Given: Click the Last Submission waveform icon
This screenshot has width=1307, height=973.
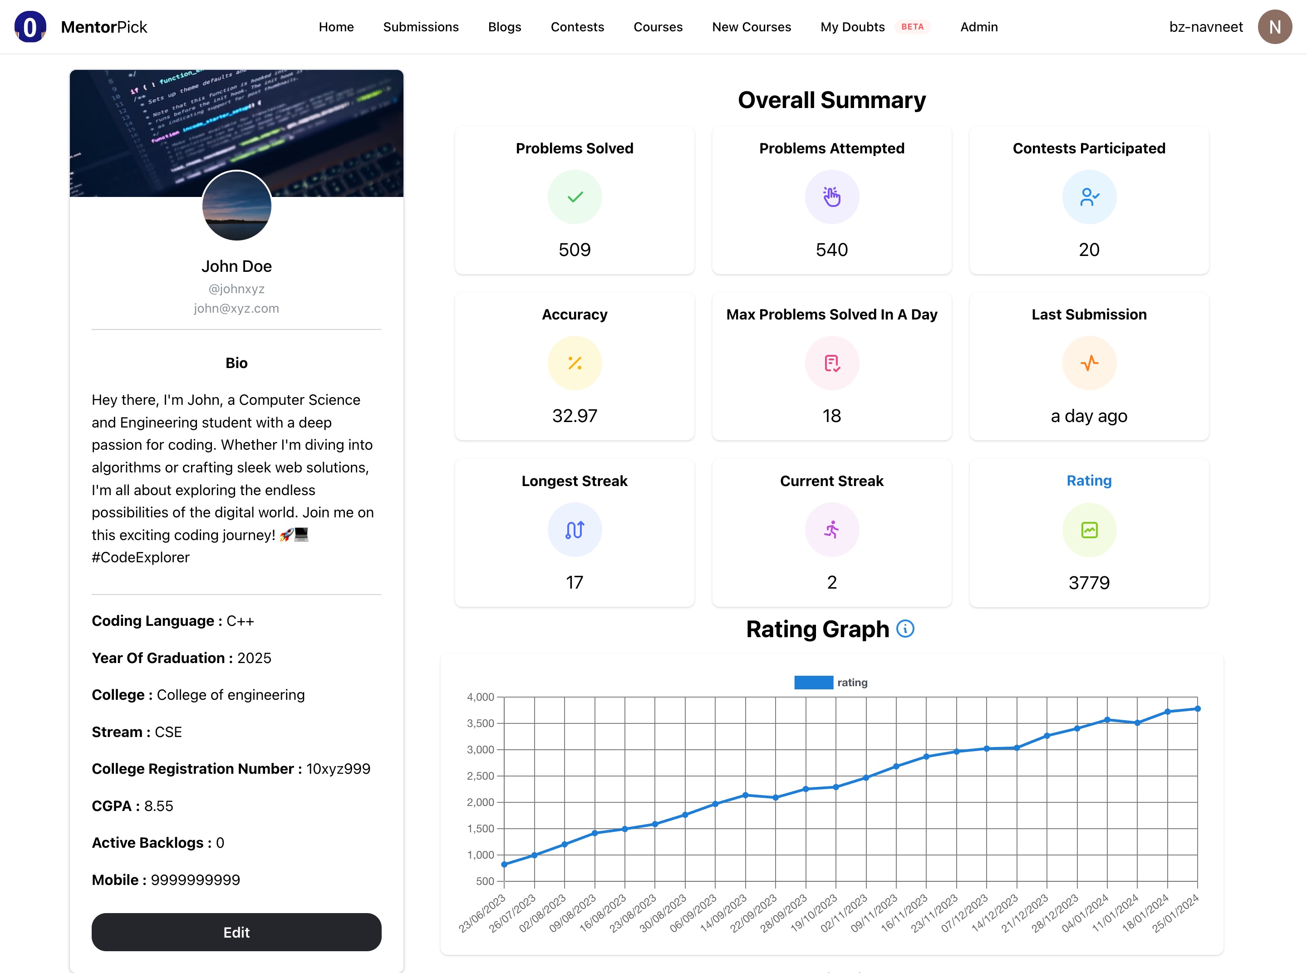Looking at the screenshot, I should tap(1088, 363).
